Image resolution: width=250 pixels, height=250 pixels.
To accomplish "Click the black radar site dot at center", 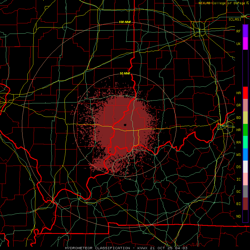I will point(125,125).
